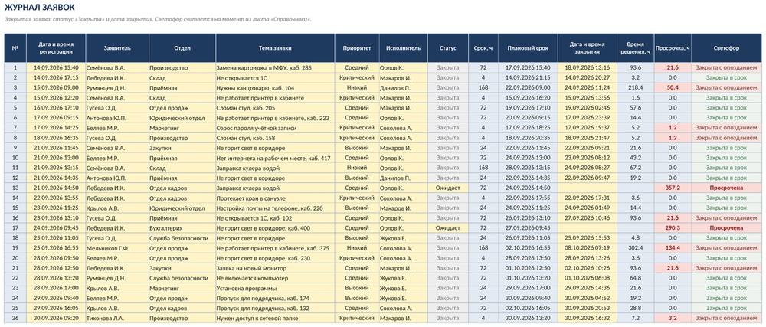Screen dimensions: 766x327
Task: Select the 'Статус' column header
Action: [447, 48]
